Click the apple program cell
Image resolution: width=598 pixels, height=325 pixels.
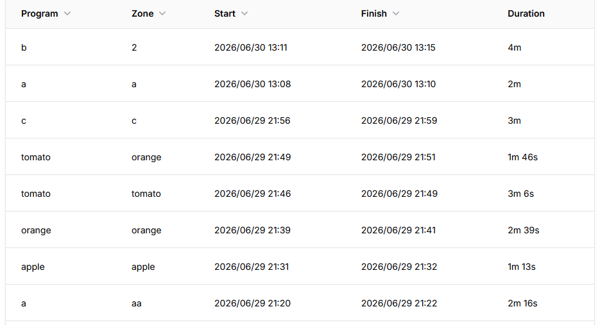point(33,267)
